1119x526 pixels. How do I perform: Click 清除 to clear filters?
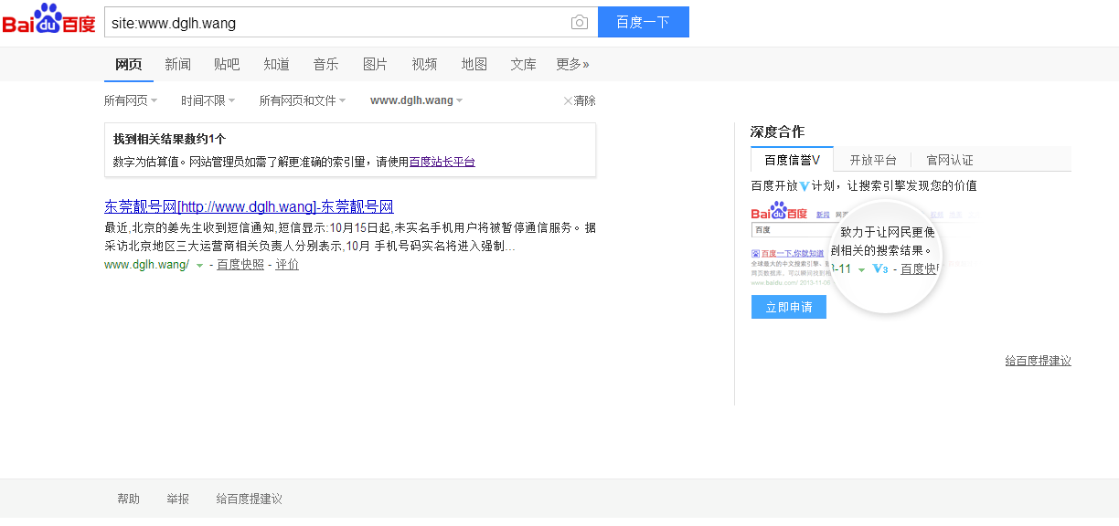(580, 100)
